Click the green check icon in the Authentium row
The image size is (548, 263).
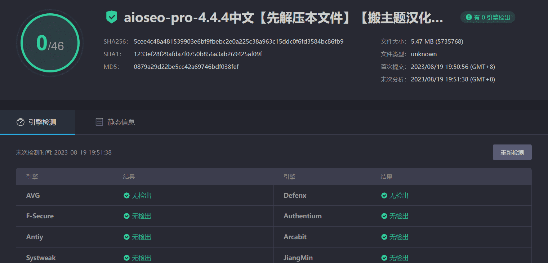[x=384, y=216]
